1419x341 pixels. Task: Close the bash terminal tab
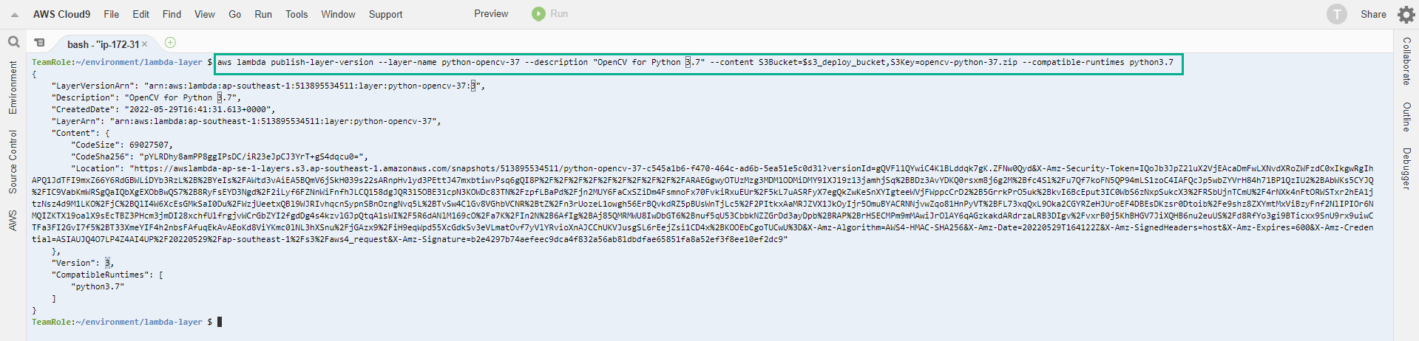pyautogui.click(x=145, y=44)
